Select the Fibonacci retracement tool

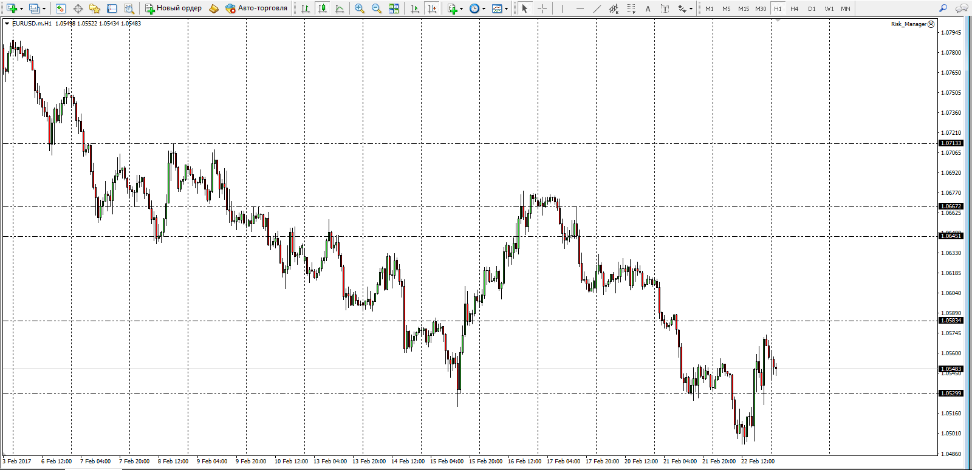(631, 9)
